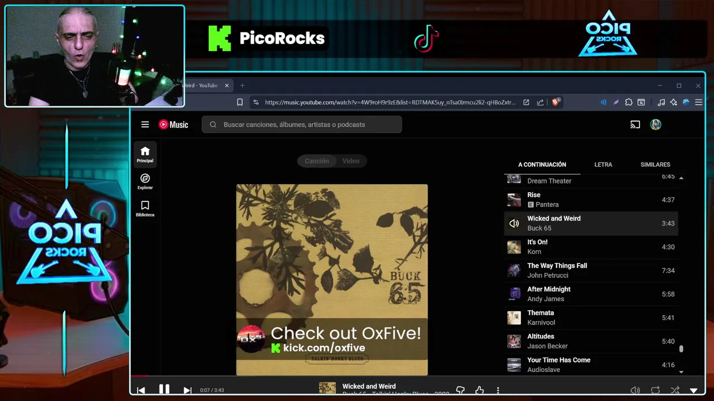Click the music note media control icon
The width and height of the screenshot is (714, 401).
pyautogui.click(x=661, y=102)
